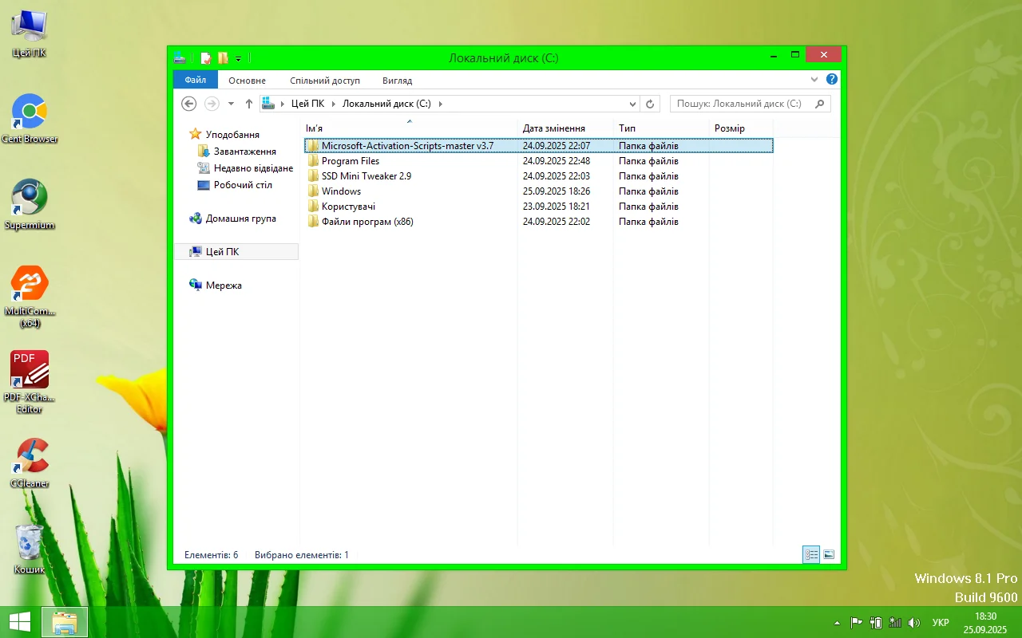This screenshot has height=638, width=1022.
Task: Go up one folder level with the arrow
Action: coord(249,104)
